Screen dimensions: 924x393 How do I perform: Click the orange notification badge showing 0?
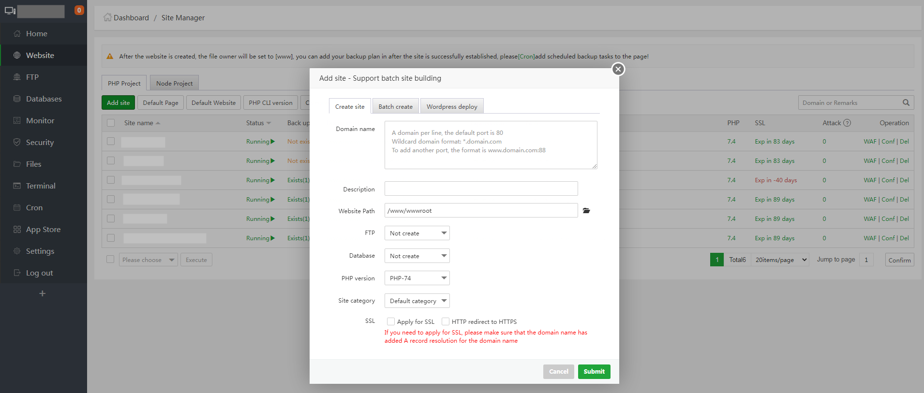(79, 10)
